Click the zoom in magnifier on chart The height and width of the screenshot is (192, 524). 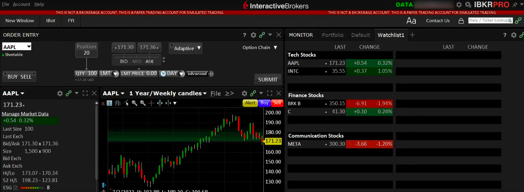click(134, 103)
